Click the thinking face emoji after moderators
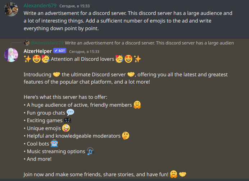This screenshot has height=181, width=249. [x=126, y=136]
